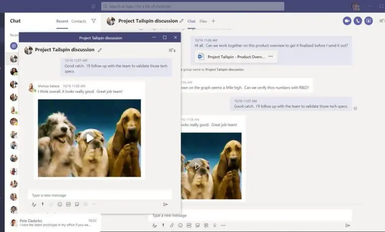The height and width of the screenshot is (232, 385).
Task: Play the dogs GIF in main chat
Action: (x=197, y=166)
